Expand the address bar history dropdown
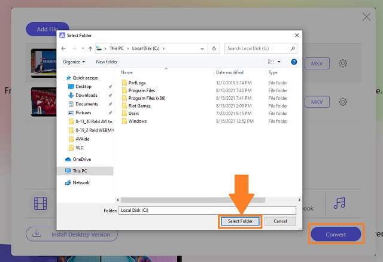Screen dimensions: 383x262 tap(202, 48)
